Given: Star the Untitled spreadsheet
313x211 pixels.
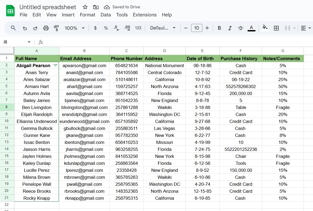Looking at the screenshot, I should [85, 7].
